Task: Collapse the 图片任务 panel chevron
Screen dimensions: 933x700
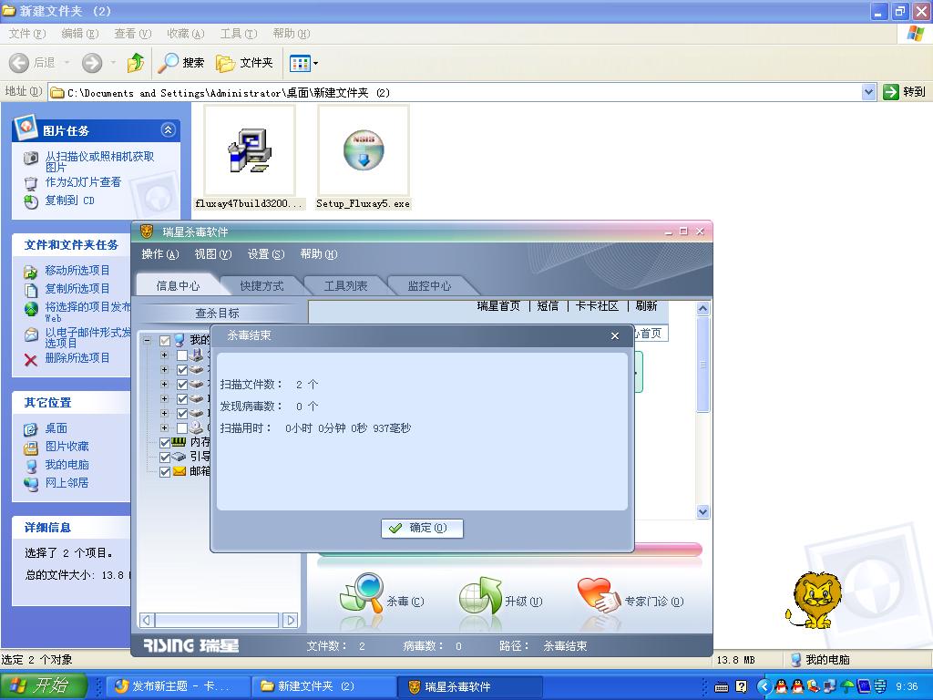Action: point(169,129)
